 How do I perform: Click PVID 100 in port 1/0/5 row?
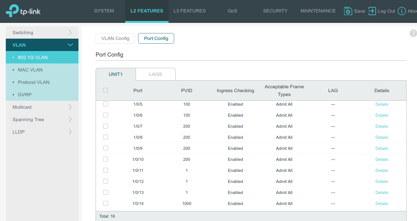(187, 104)
